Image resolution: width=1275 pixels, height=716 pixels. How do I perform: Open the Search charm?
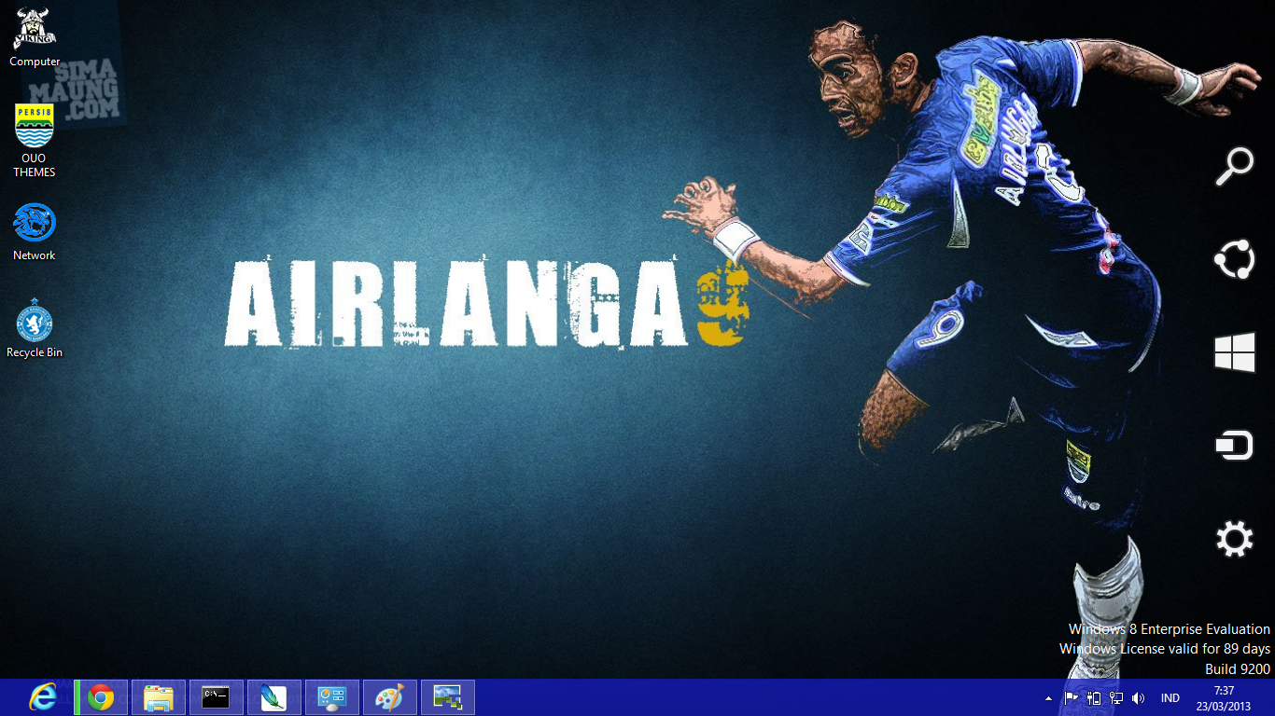[x=1234, y=165]
